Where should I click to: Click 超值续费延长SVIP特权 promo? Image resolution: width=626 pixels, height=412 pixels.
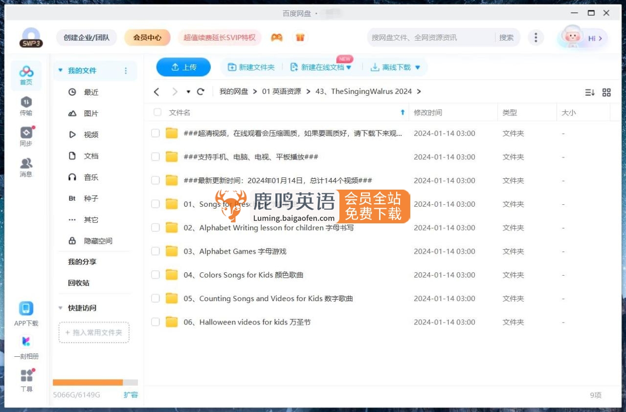pos(220,38)
